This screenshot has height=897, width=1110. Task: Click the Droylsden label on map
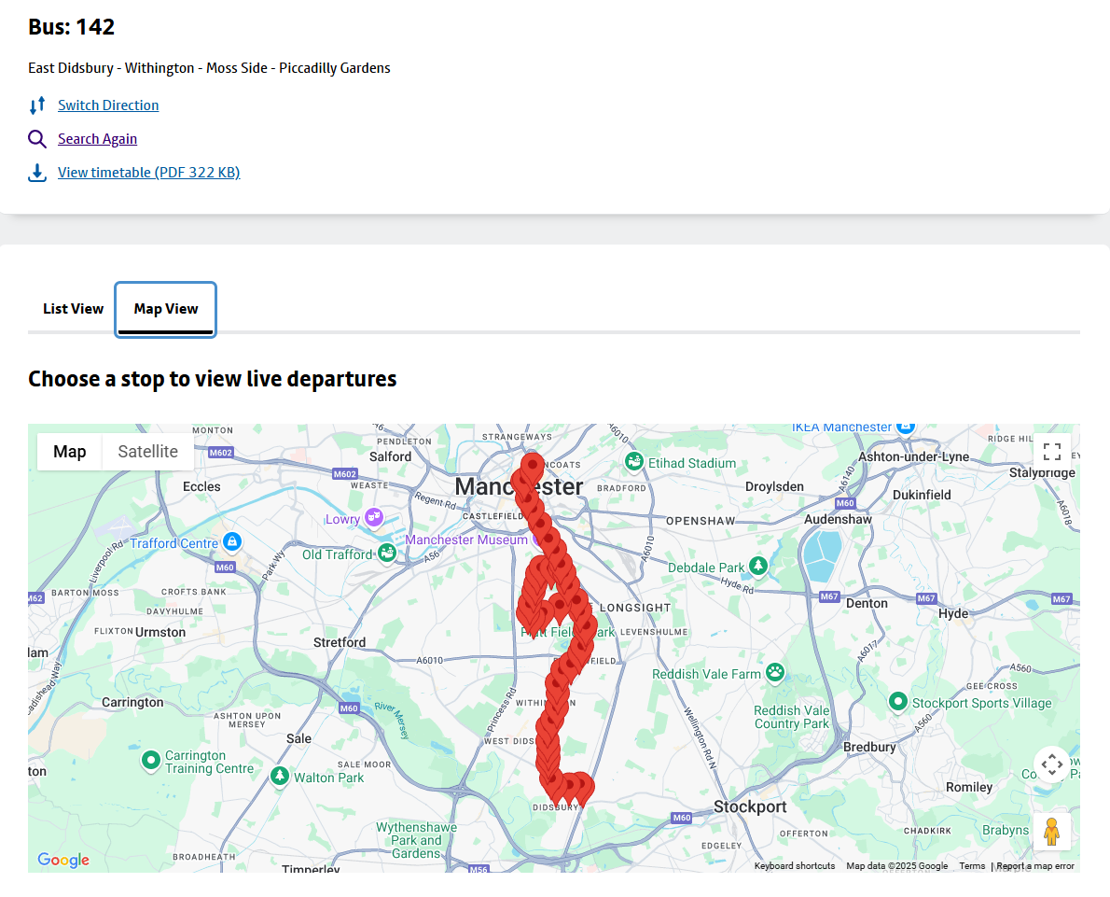coord(774,486)
